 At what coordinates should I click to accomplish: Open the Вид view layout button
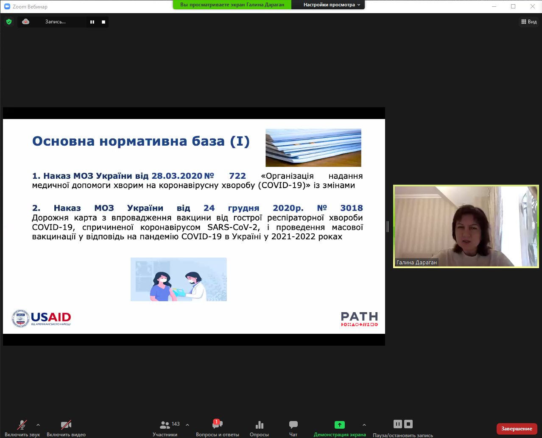pos(529,22)
